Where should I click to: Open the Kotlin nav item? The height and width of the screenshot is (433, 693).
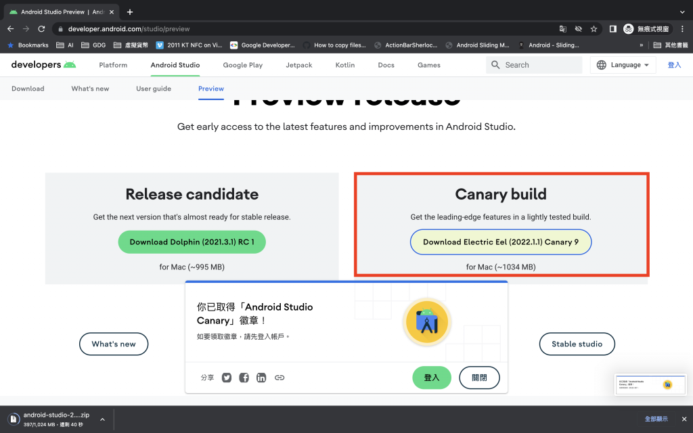345,65
